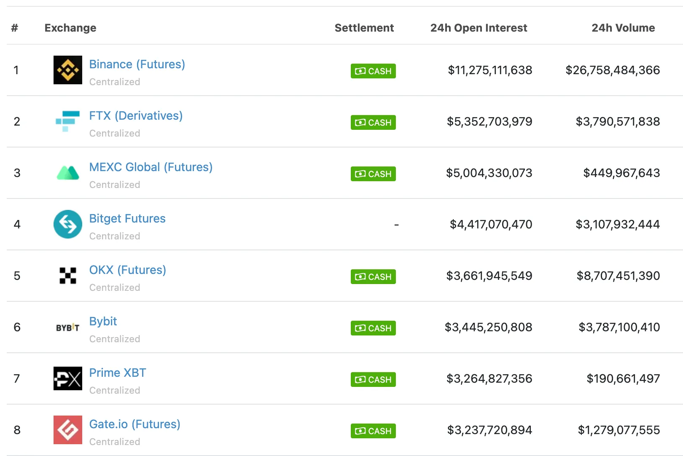Click Centralized label under FTX (Derivatives)
683x456 pixels.
(x=115, y=133)
